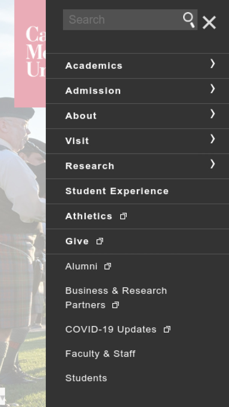Expand the Research submenu chevron
The height and width of the screenshot is (407, 229).
tap(213, 164)
